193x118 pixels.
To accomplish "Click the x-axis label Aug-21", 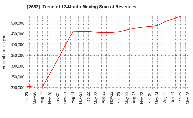I will tap(73, 97).
